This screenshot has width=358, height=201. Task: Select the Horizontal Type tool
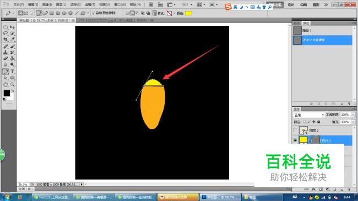(x=12, y=72)
